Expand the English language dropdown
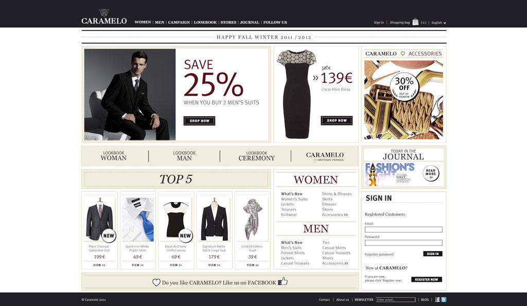This screenshot has height=306, width=527. [438, 23]
